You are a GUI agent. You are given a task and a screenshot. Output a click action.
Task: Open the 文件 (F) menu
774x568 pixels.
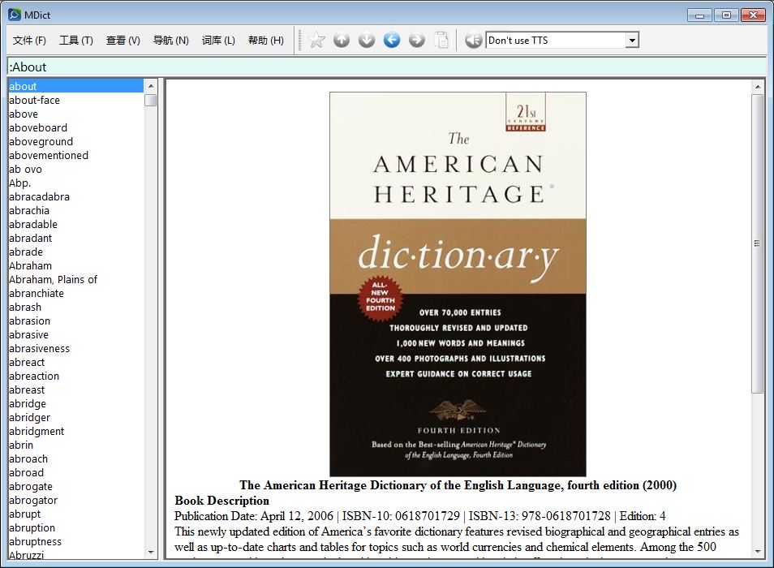(29, 41)
